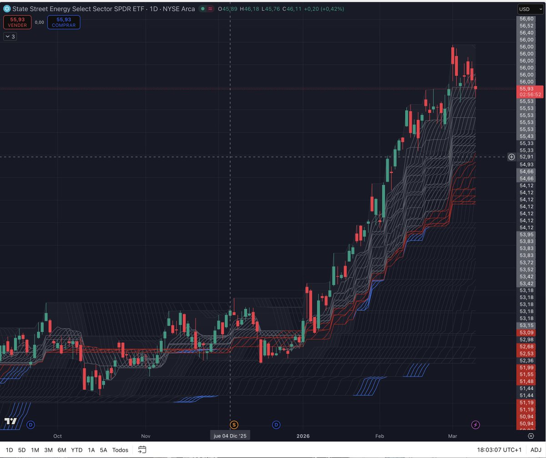
Task: Click the +0,20 (+0,42%) change value
Action: point(324,9)
